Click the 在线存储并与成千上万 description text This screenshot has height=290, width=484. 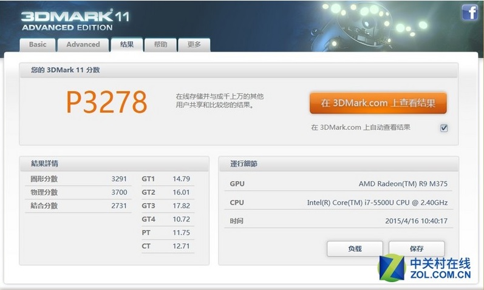coord(219,101)
